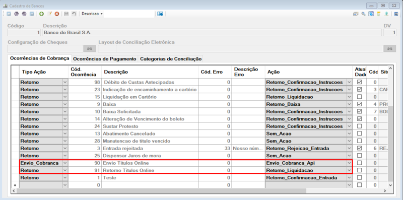Click the Descrição grid column header
Image resolution: width=403 pixels, height=200 pixels.
[x=150, y=72]
